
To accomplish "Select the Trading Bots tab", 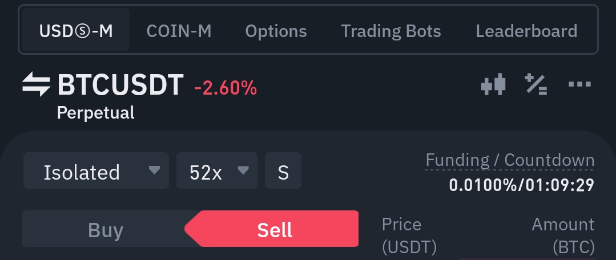I will tap(391, 31).
